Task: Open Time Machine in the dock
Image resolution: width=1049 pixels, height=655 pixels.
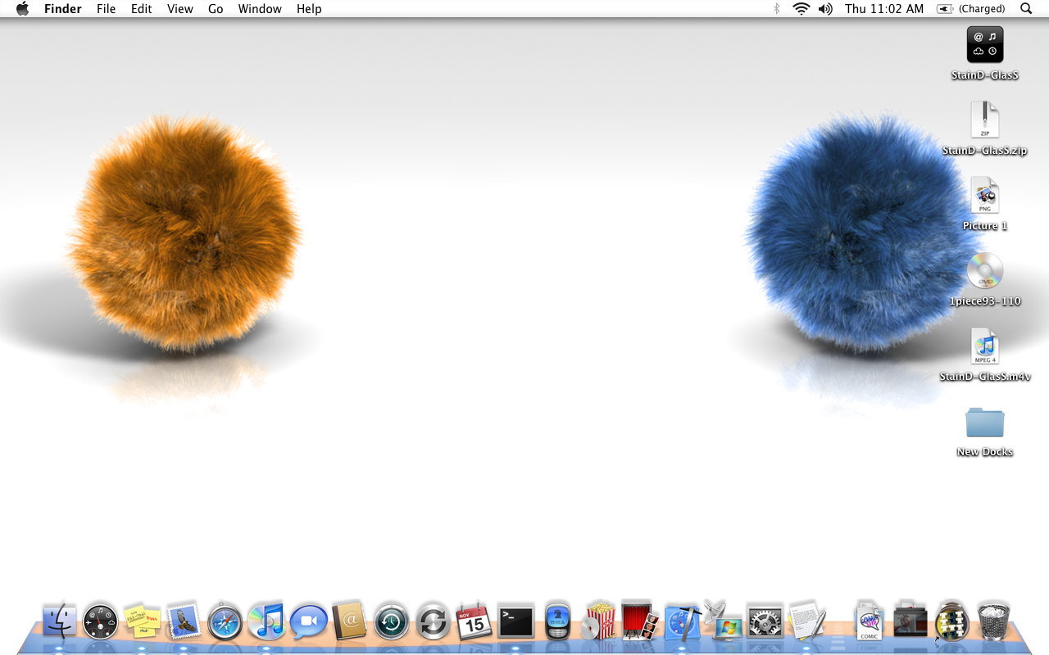Action: pyautogui.click(x=392, y=622)
